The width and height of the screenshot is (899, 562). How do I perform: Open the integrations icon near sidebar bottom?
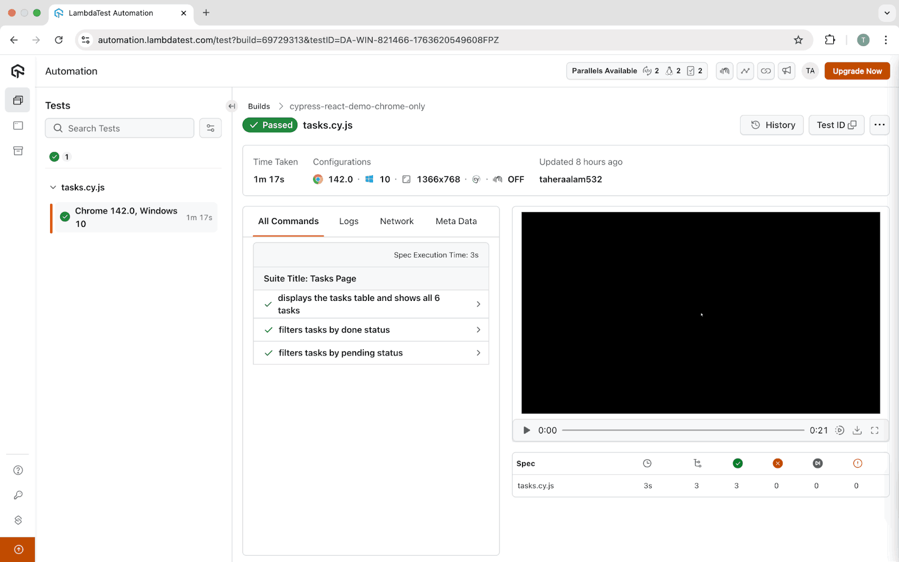[17, 520]
